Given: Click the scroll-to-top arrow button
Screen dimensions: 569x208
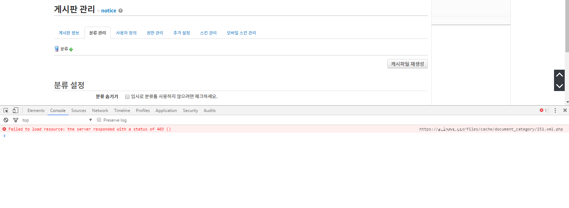Looking at the screenshot, I should [559, 75].
